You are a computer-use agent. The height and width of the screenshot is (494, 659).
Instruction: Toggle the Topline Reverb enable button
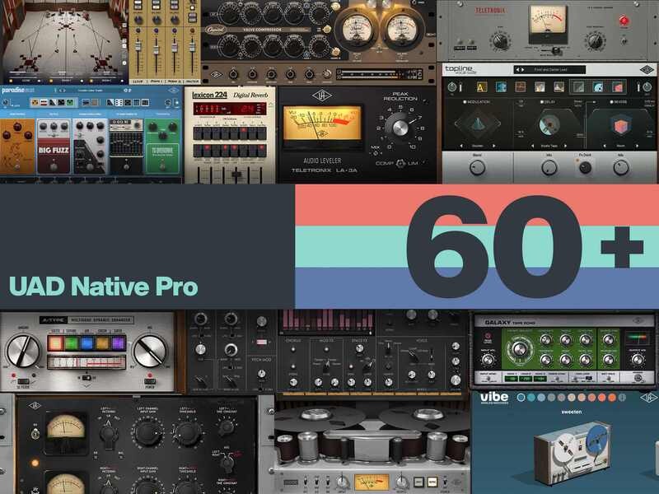[612, 102]
